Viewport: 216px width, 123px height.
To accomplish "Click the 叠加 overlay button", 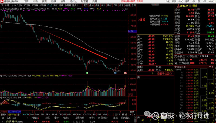I will pos(91,5).
